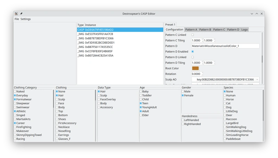Screen dimensions: 278x158
Task: Open the File menu
Action: pos(17,19)
